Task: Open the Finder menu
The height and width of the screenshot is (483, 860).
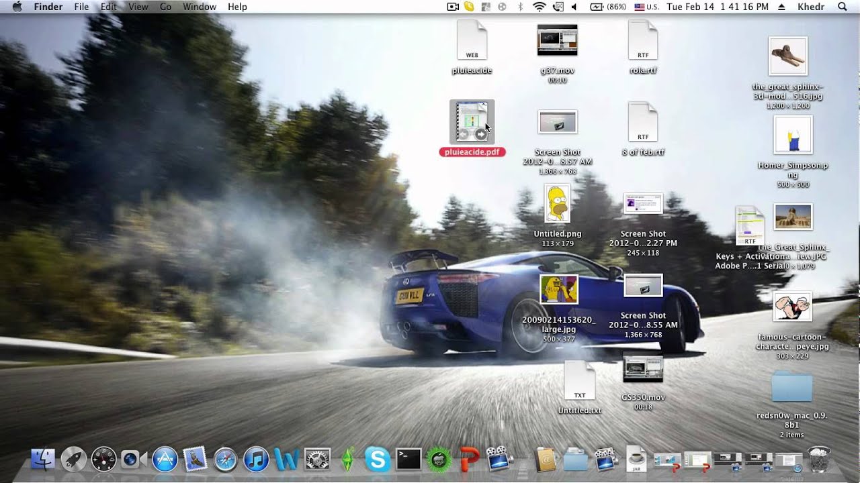Action: (x=48, y=7)
